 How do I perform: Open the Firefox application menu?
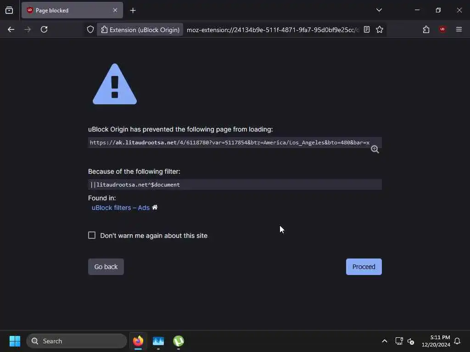click(x=459, y=29)
